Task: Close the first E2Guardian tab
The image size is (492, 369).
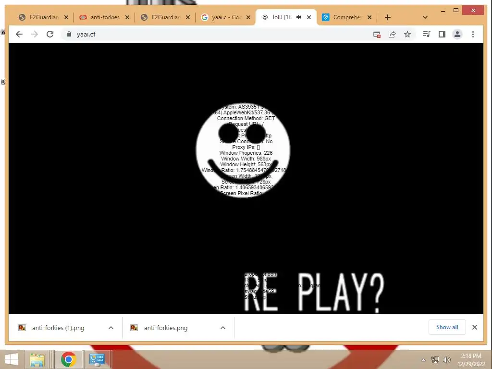Action: pyautogui.click(x=66, y=17)
